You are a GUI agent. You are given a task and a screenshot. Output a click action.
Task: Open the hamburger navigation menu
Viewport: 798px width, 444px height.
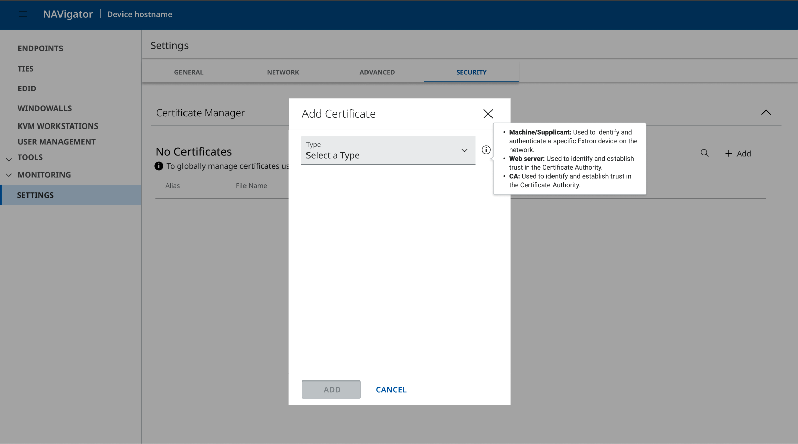(23, 14)
